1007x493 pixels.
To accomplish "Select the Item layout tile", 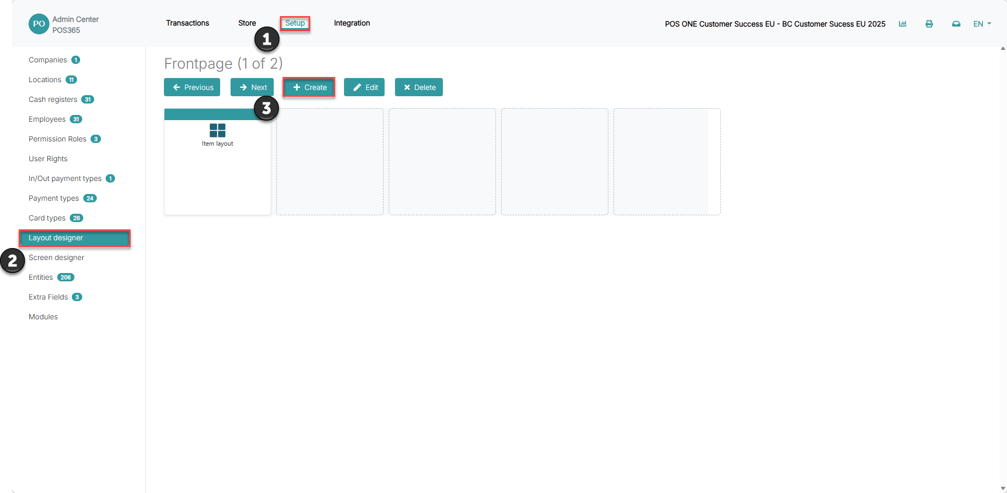I will pos(218,162).
